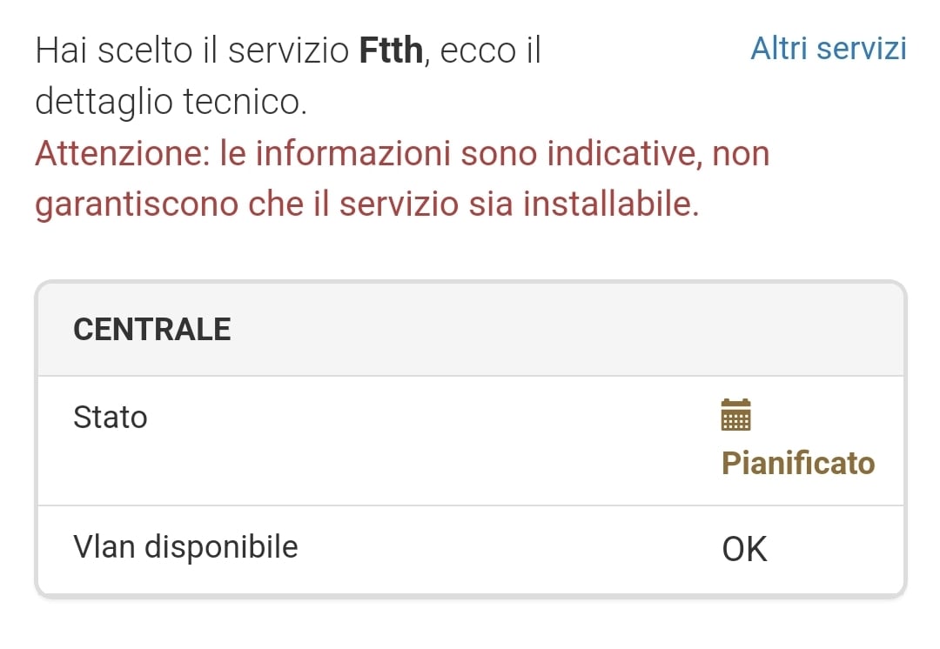The height and width of the screenshot is (649, 940).
Task: Click the word 'Altri' in top link
Action: (x=775, y=49)
